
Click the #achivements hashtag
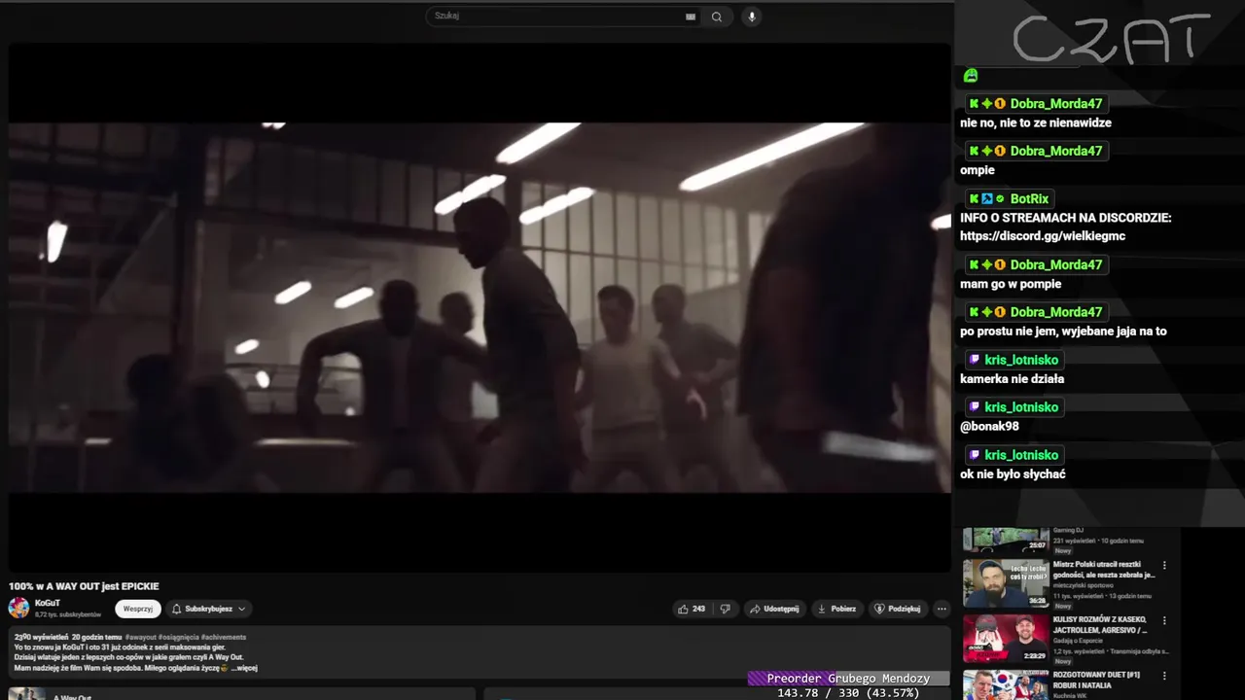(224, 637)
